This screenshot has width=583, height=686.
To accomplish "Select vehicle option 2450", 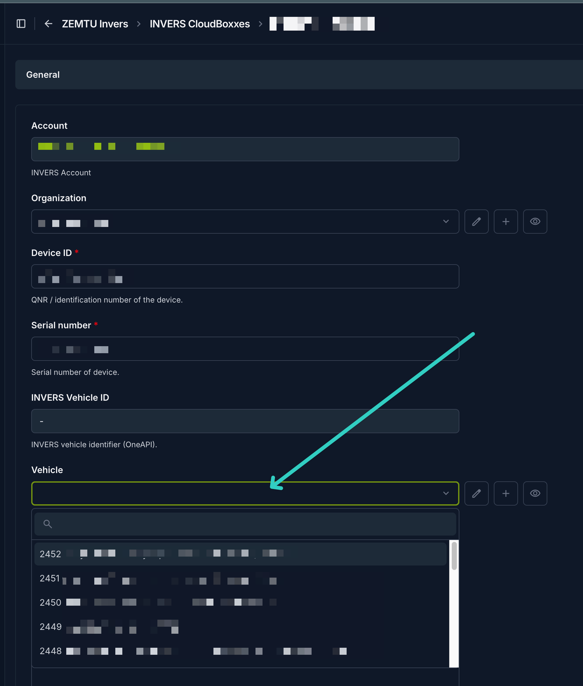I will (240, 603).
